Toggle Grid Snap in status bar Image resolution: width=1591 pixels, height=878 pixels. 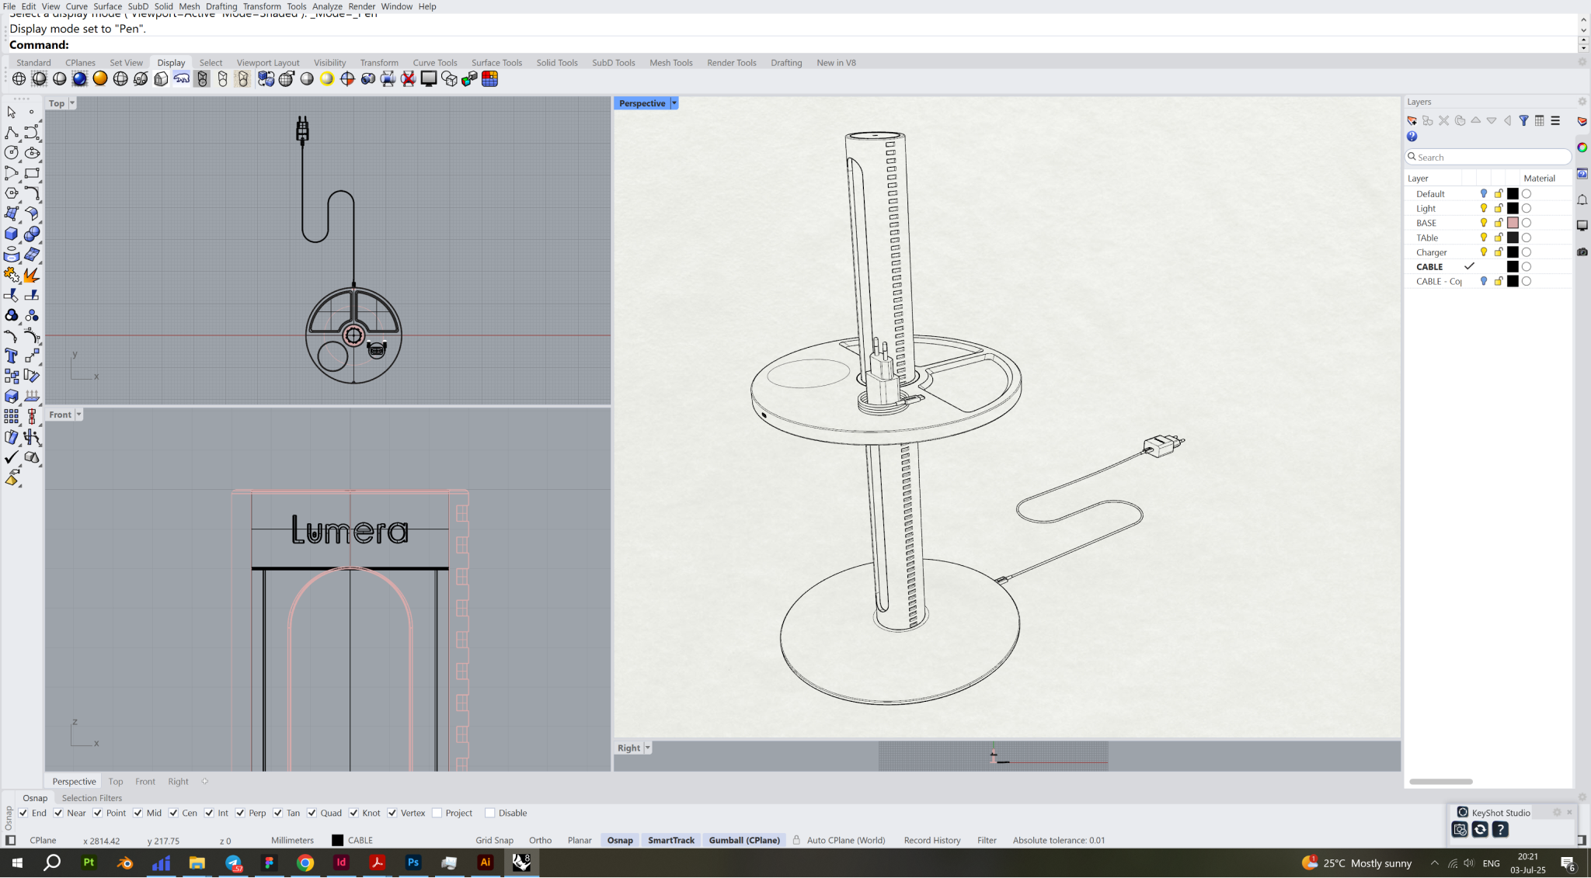494,841
